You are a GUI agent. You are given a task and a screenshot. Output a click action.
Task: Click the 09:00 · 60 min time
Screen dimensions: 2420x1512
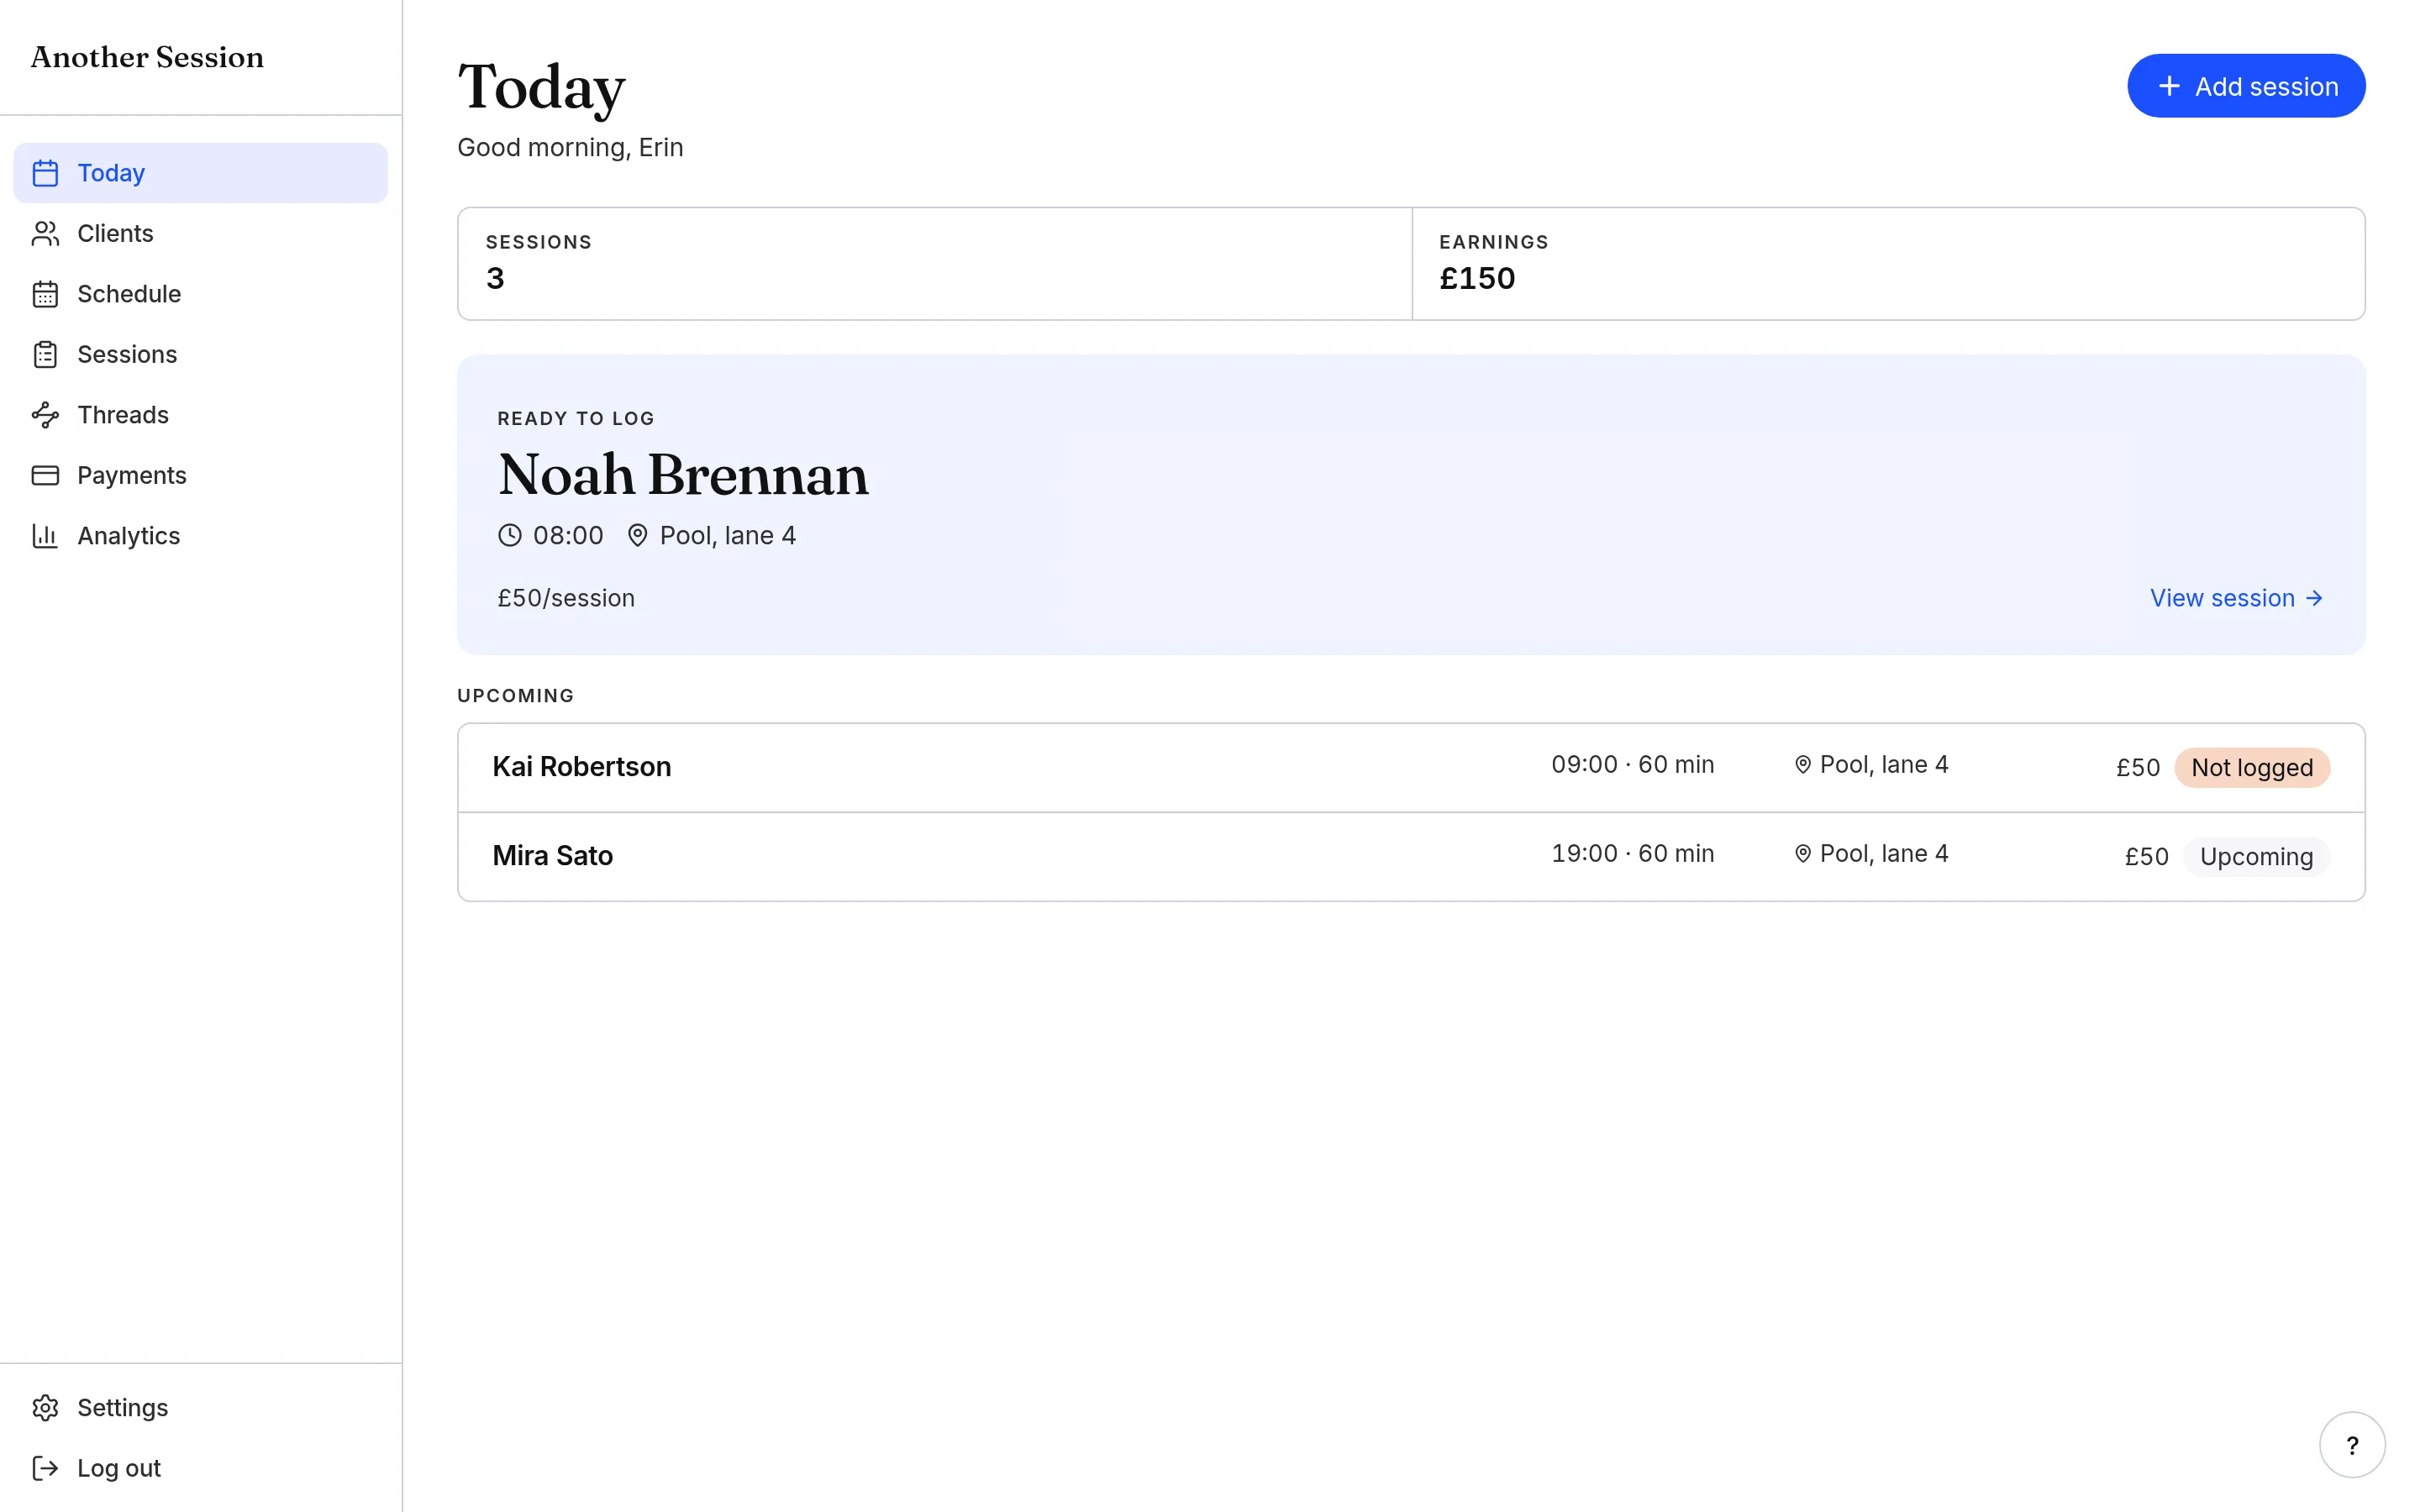[x=1632, y=765]
